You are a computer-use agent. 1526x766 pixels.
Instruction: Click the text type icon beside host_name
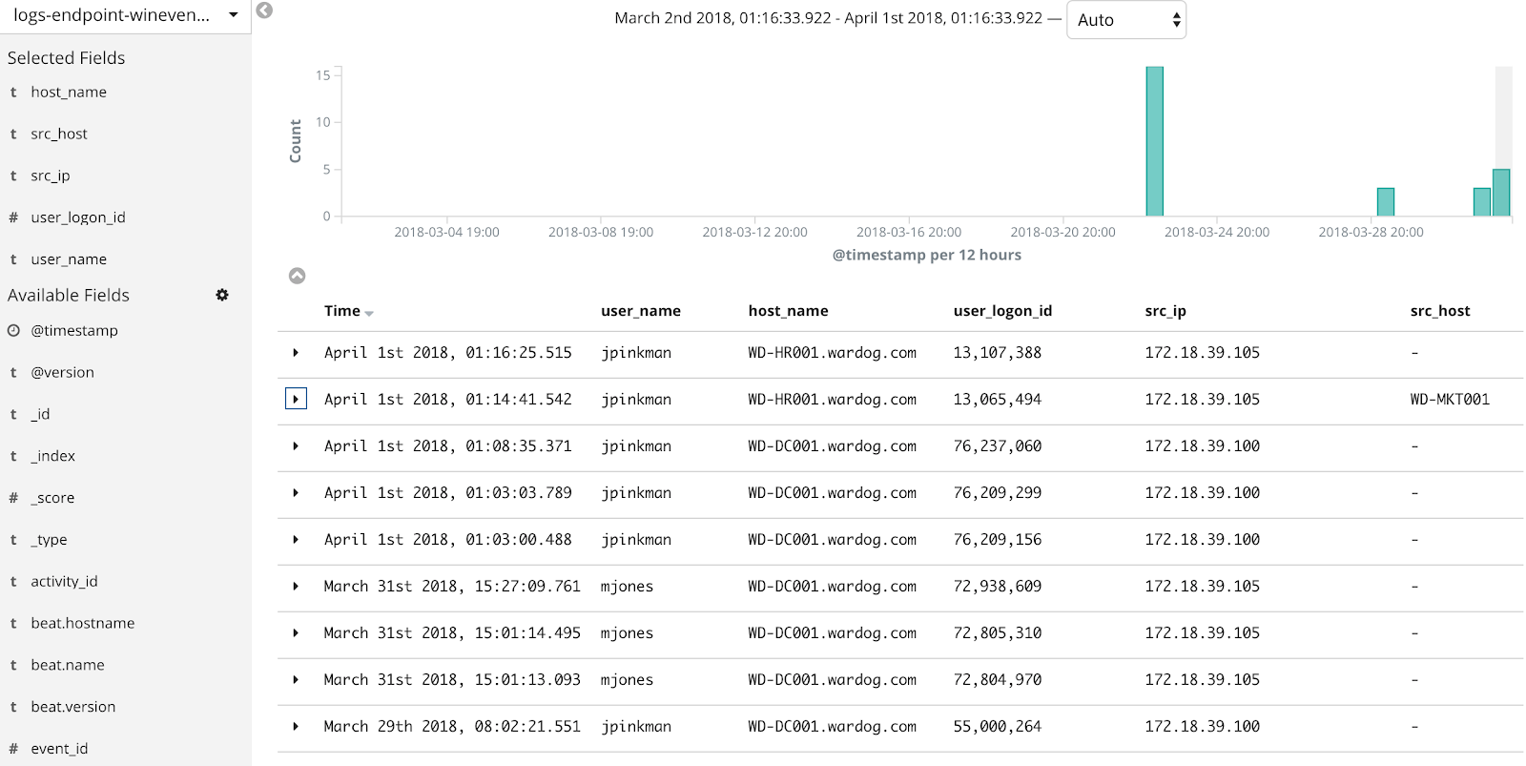pos(13,93)
